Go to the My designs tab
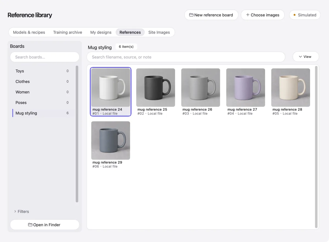329x242 pixels. point(101,32)
